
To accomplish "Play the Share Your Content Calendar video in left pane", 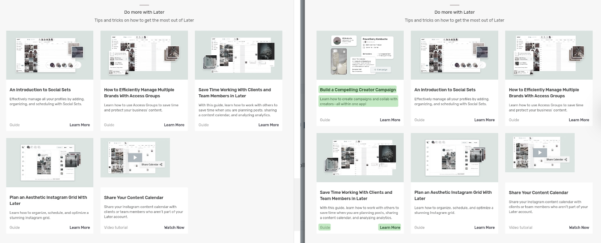I will click(x=135, y=157).
